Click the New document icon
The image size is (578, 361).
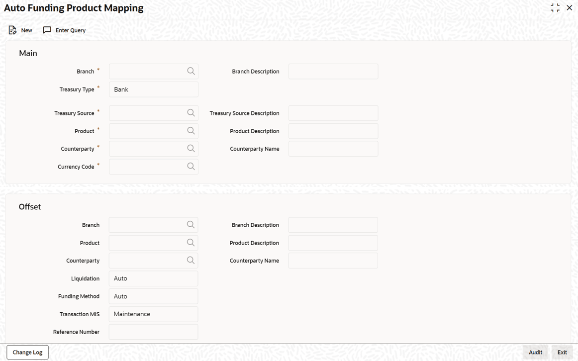coord(12,30)
